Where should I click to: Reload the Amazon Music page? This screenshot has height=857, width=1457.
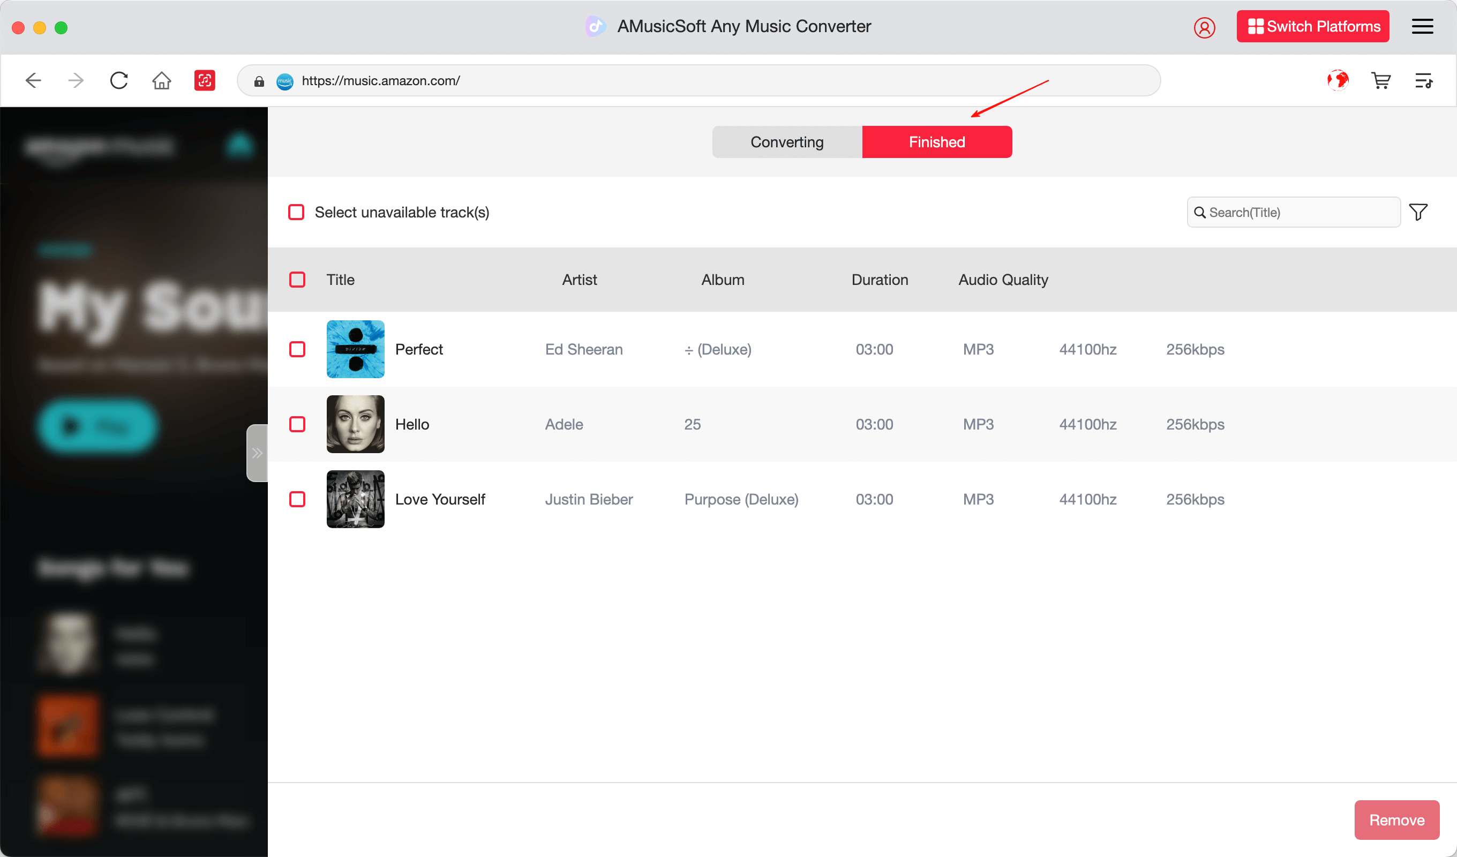coord(118,80)
